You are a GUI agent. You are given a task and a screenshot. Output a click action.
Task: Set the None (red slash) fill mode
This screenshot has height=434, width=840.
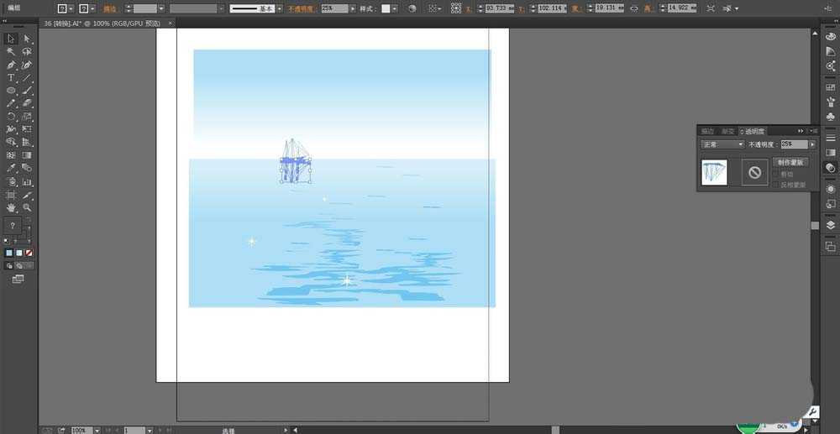29,253
